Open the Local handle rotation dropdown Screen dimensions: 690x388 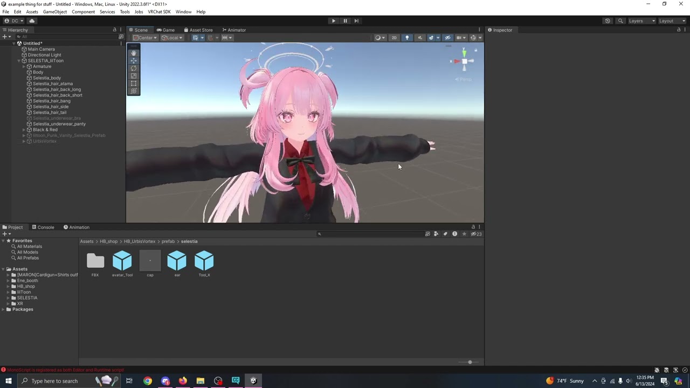coord(172,38)
